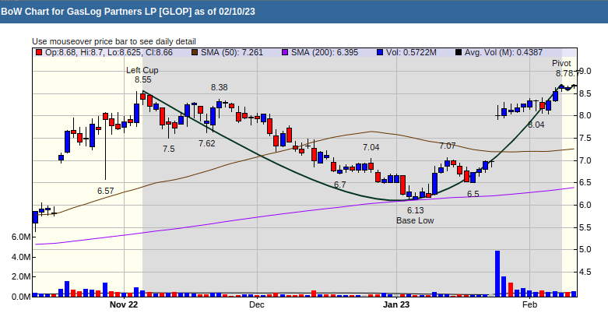608x320 pixels.
Task: Click the 'Base Low' annotation label
Action: [415, 220]
